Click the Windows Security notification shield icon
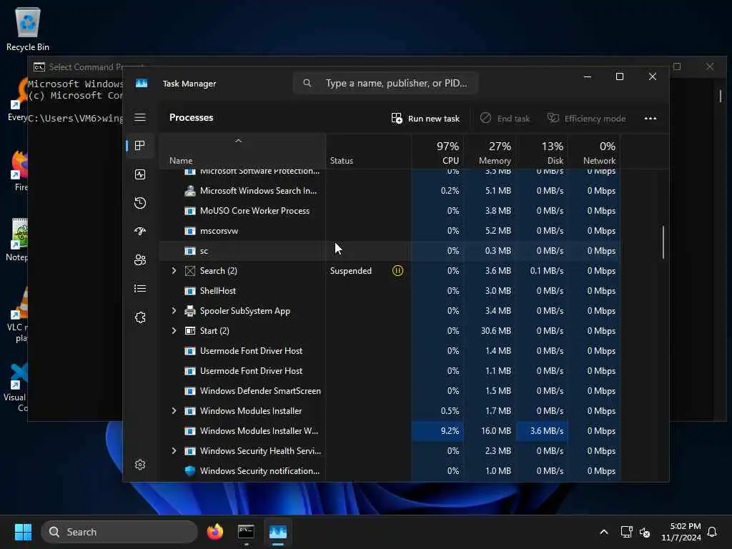This screenshot has width=732, height=549. (x=190, y=471)
